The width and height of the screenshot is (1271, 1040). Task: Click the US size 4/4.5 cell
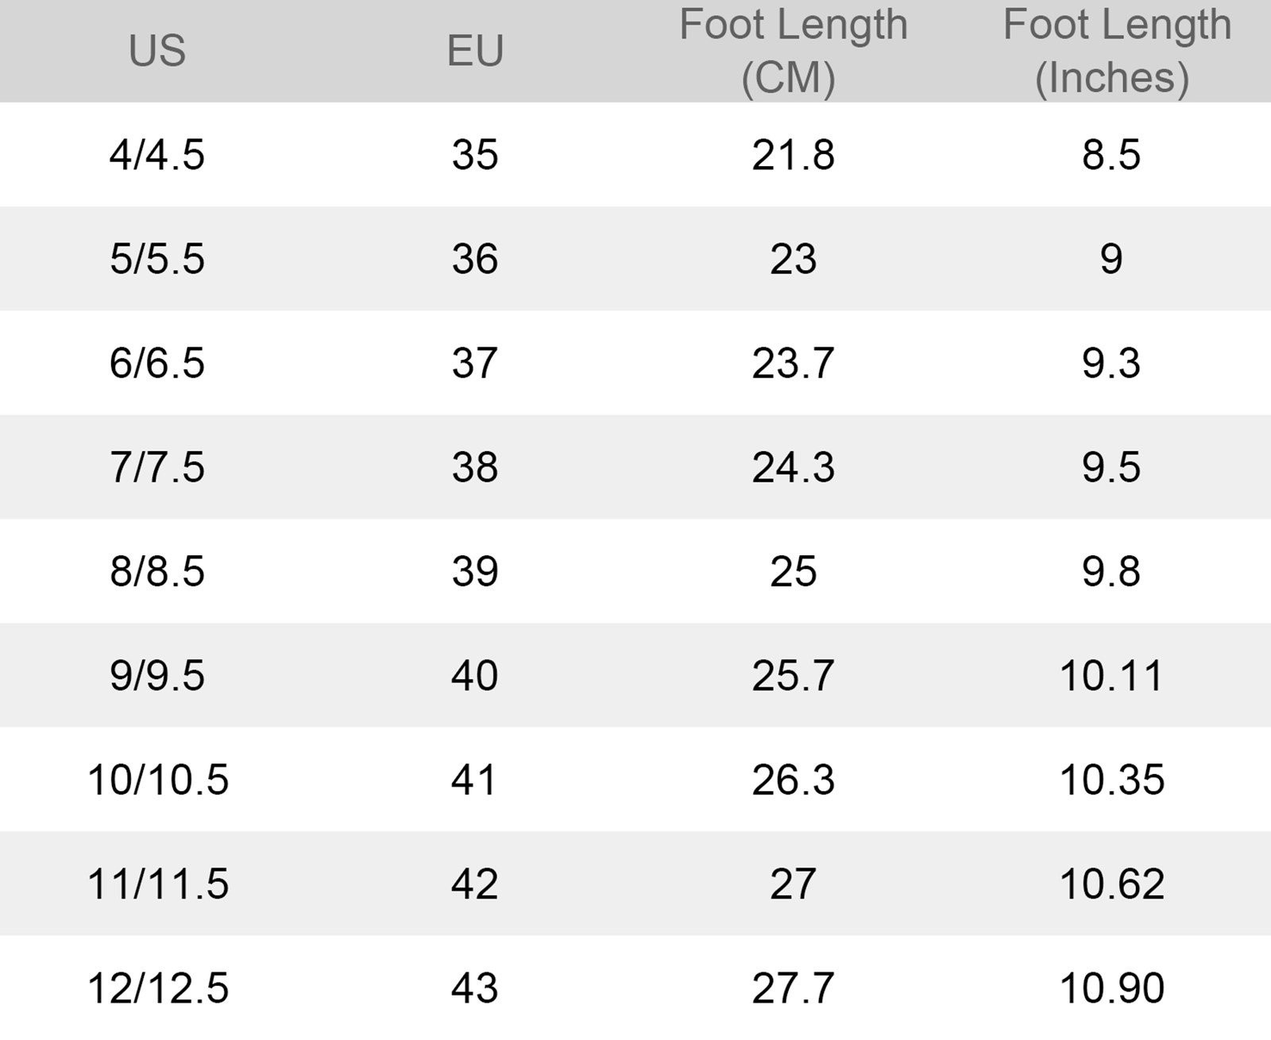pyautogui.click(x=157, y=154)
